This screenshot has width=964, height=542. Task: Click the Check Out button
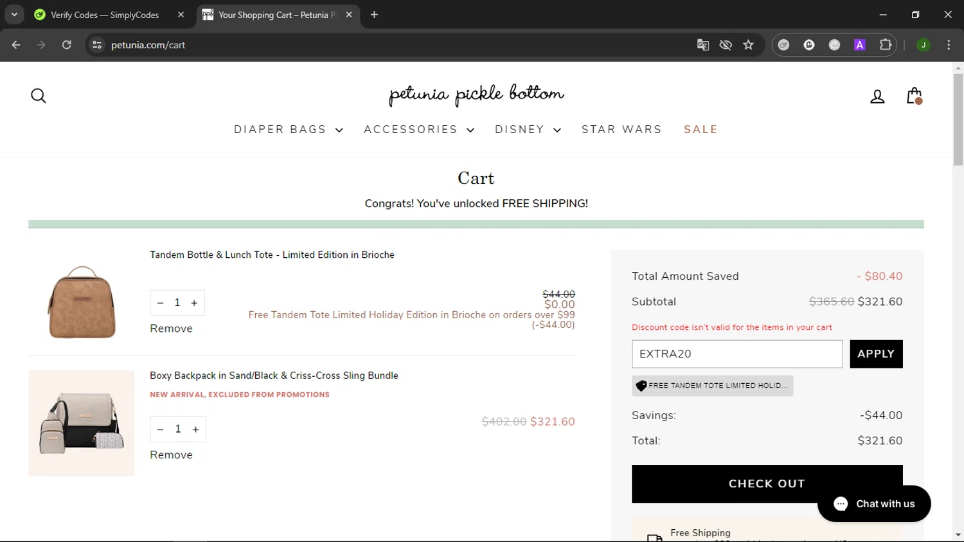pyautogui.click(x=767, y=483)
